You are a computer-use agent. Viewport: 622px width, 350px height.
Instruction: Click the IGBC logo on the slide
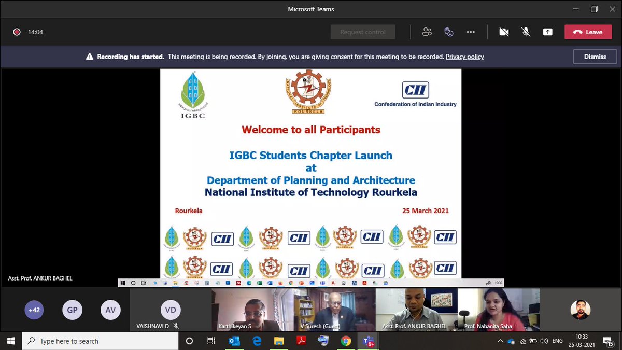point(192,95)
